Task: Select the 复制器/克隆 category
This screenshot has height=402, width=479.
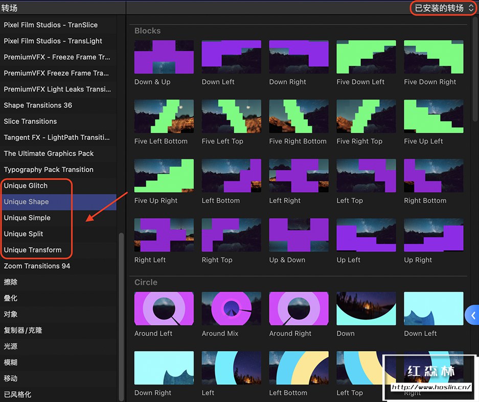Action: coord(58,330)
